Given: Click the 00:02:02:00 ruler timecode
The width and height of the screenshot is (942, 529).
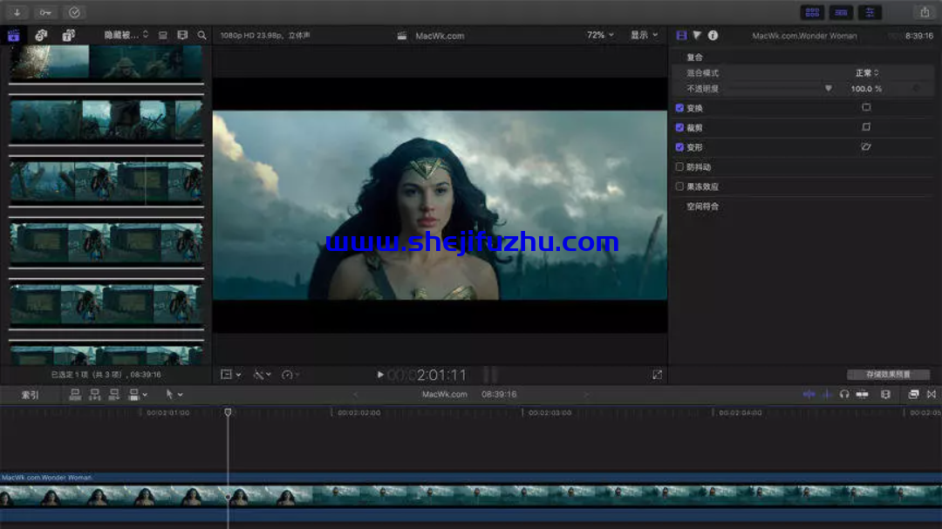Looking at the screenshot, I should click(358, 413).
